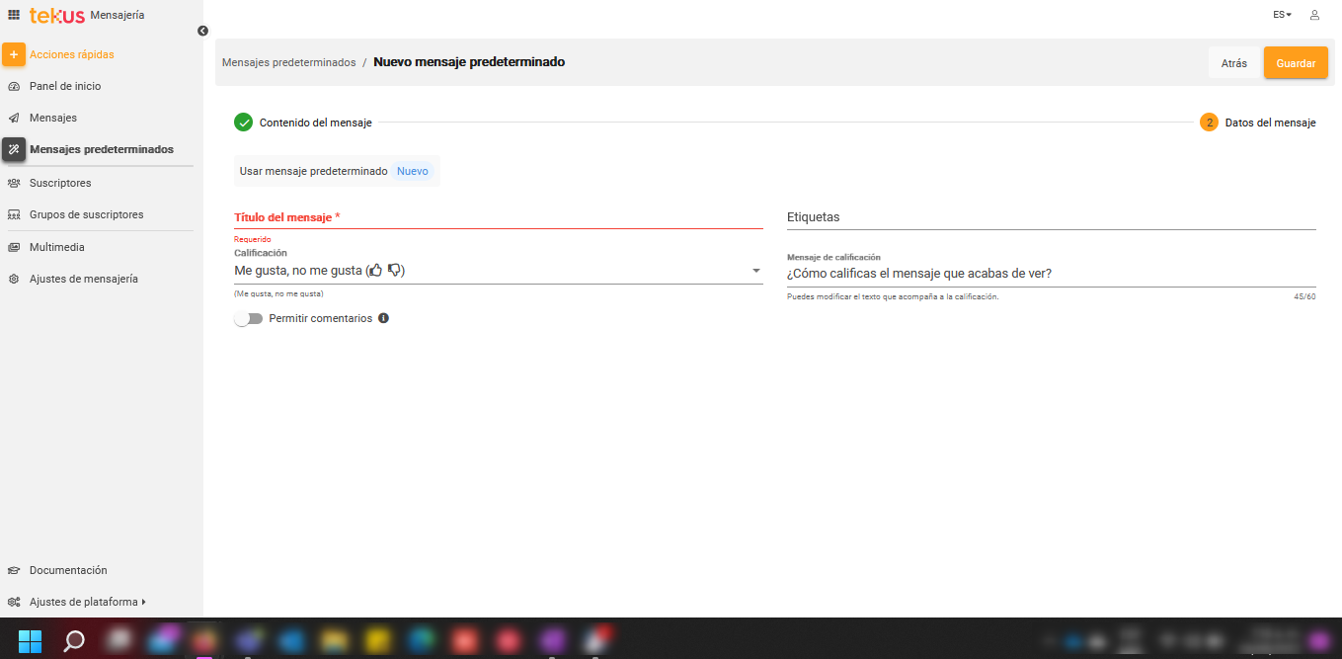Click the plus icon for Acciones rápidas
The image size is (1342, 659).
(14, 54)
